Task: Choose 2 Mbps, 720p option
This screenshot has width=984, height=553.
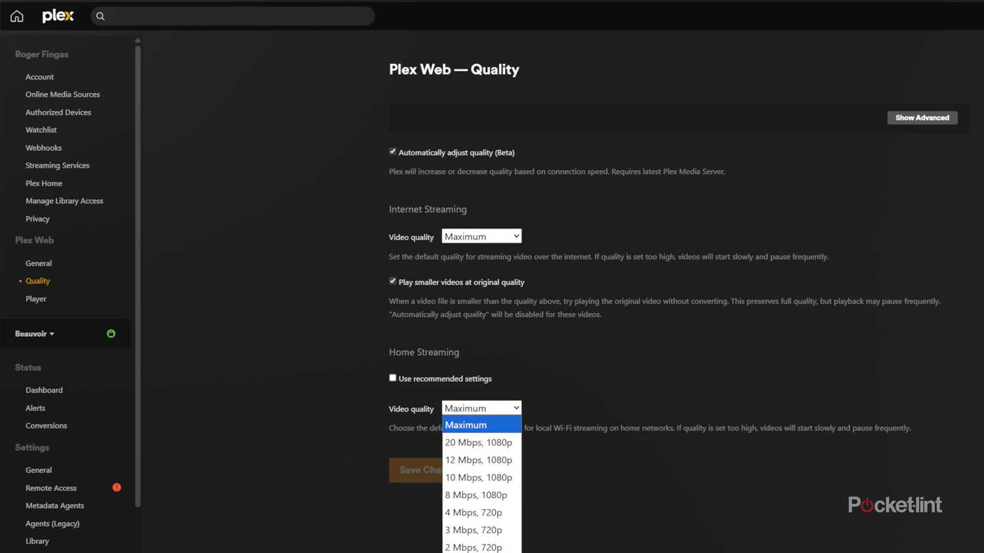Action: pos(482,546)
